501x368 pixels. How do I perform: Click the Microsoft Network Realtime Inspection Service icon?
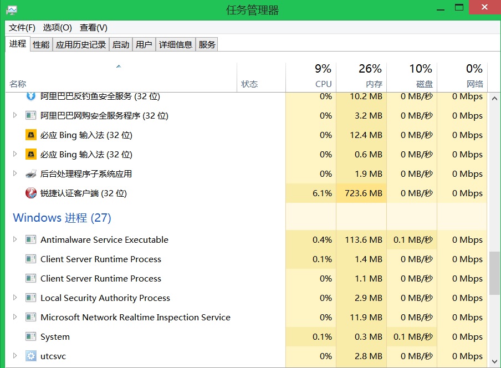coord(30,317)
